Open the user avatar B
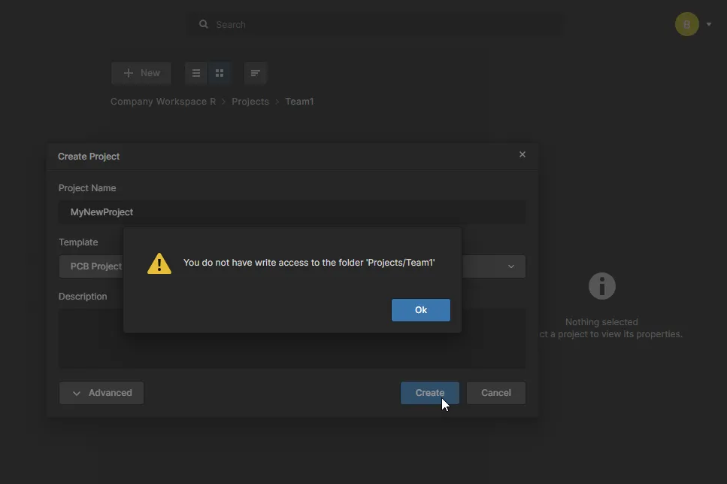The width and height of the screenshot is (727, 484). click(686, 24)
